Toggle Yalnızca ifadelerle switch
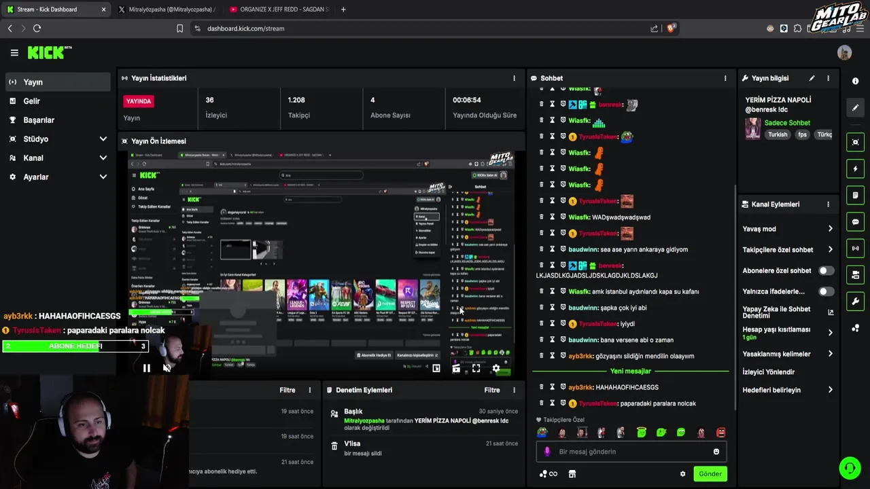The height and width of the screenshot is (489, 870). (x=826, y=291)
